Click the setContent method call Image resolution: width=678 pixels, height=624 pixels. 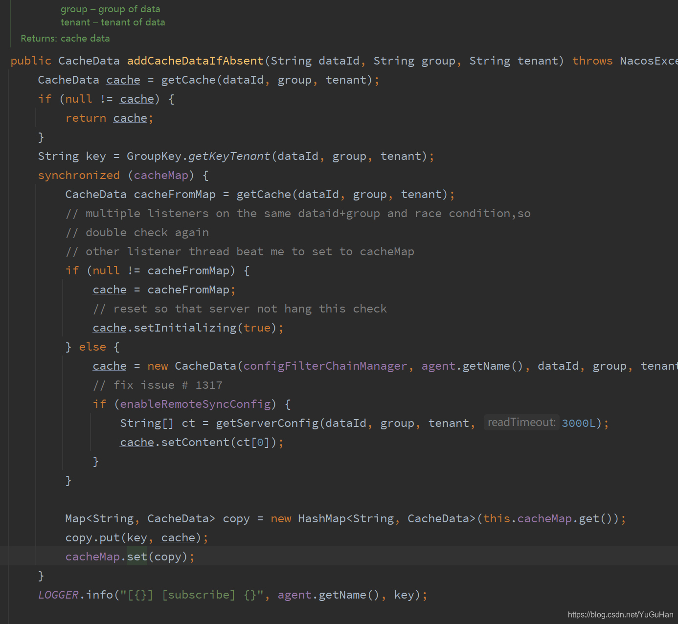(195, 442)
